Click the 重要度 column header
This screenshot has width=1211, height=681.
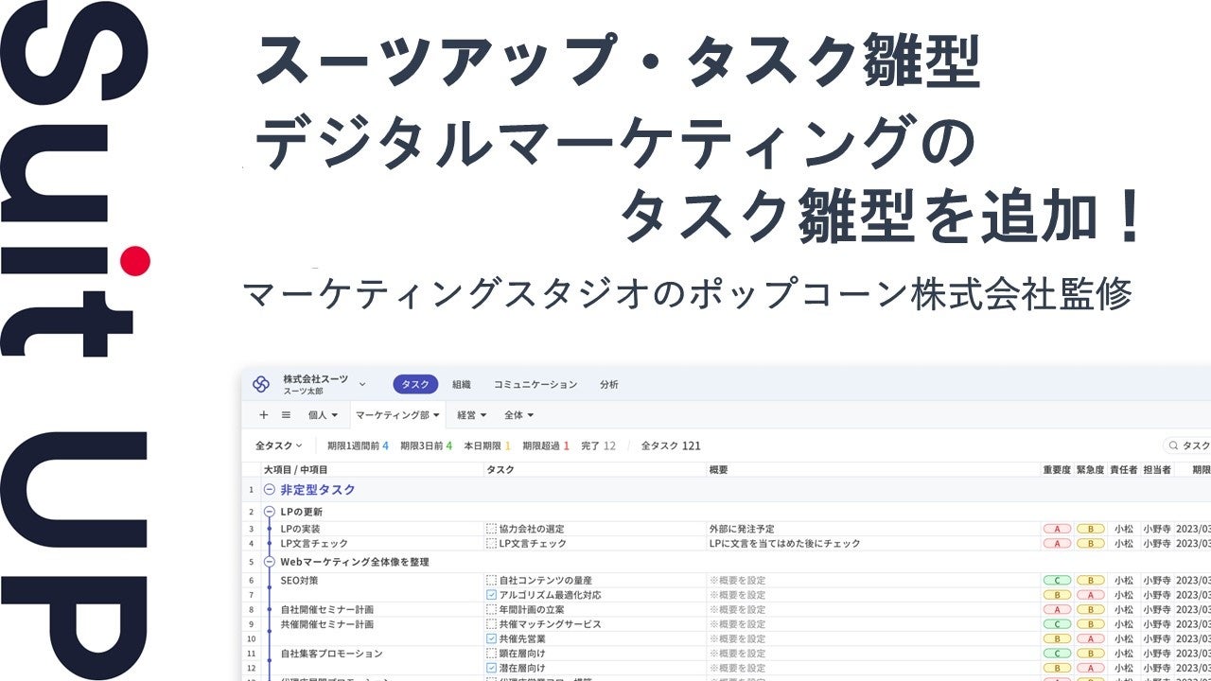click(x=1057, y=469)
